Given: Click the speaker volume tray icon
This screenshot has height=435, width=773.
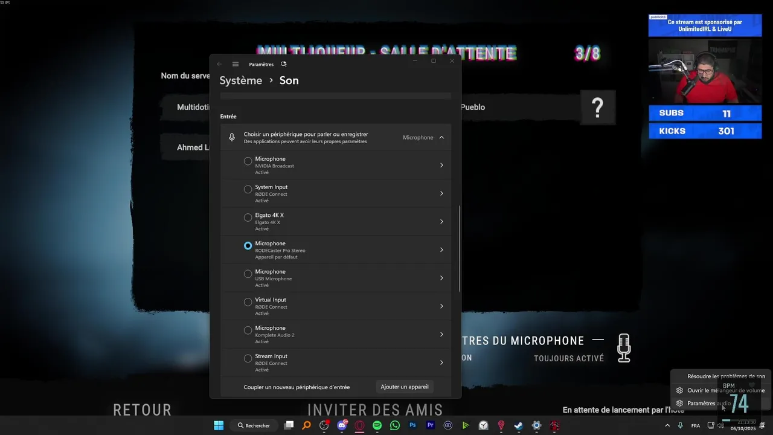Looking at the screenshot, I should click(720, 425).
